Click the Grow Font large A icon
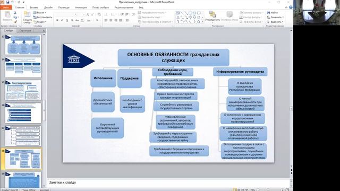340x191 pixels. pyautogui.click(x=88, y=14)
